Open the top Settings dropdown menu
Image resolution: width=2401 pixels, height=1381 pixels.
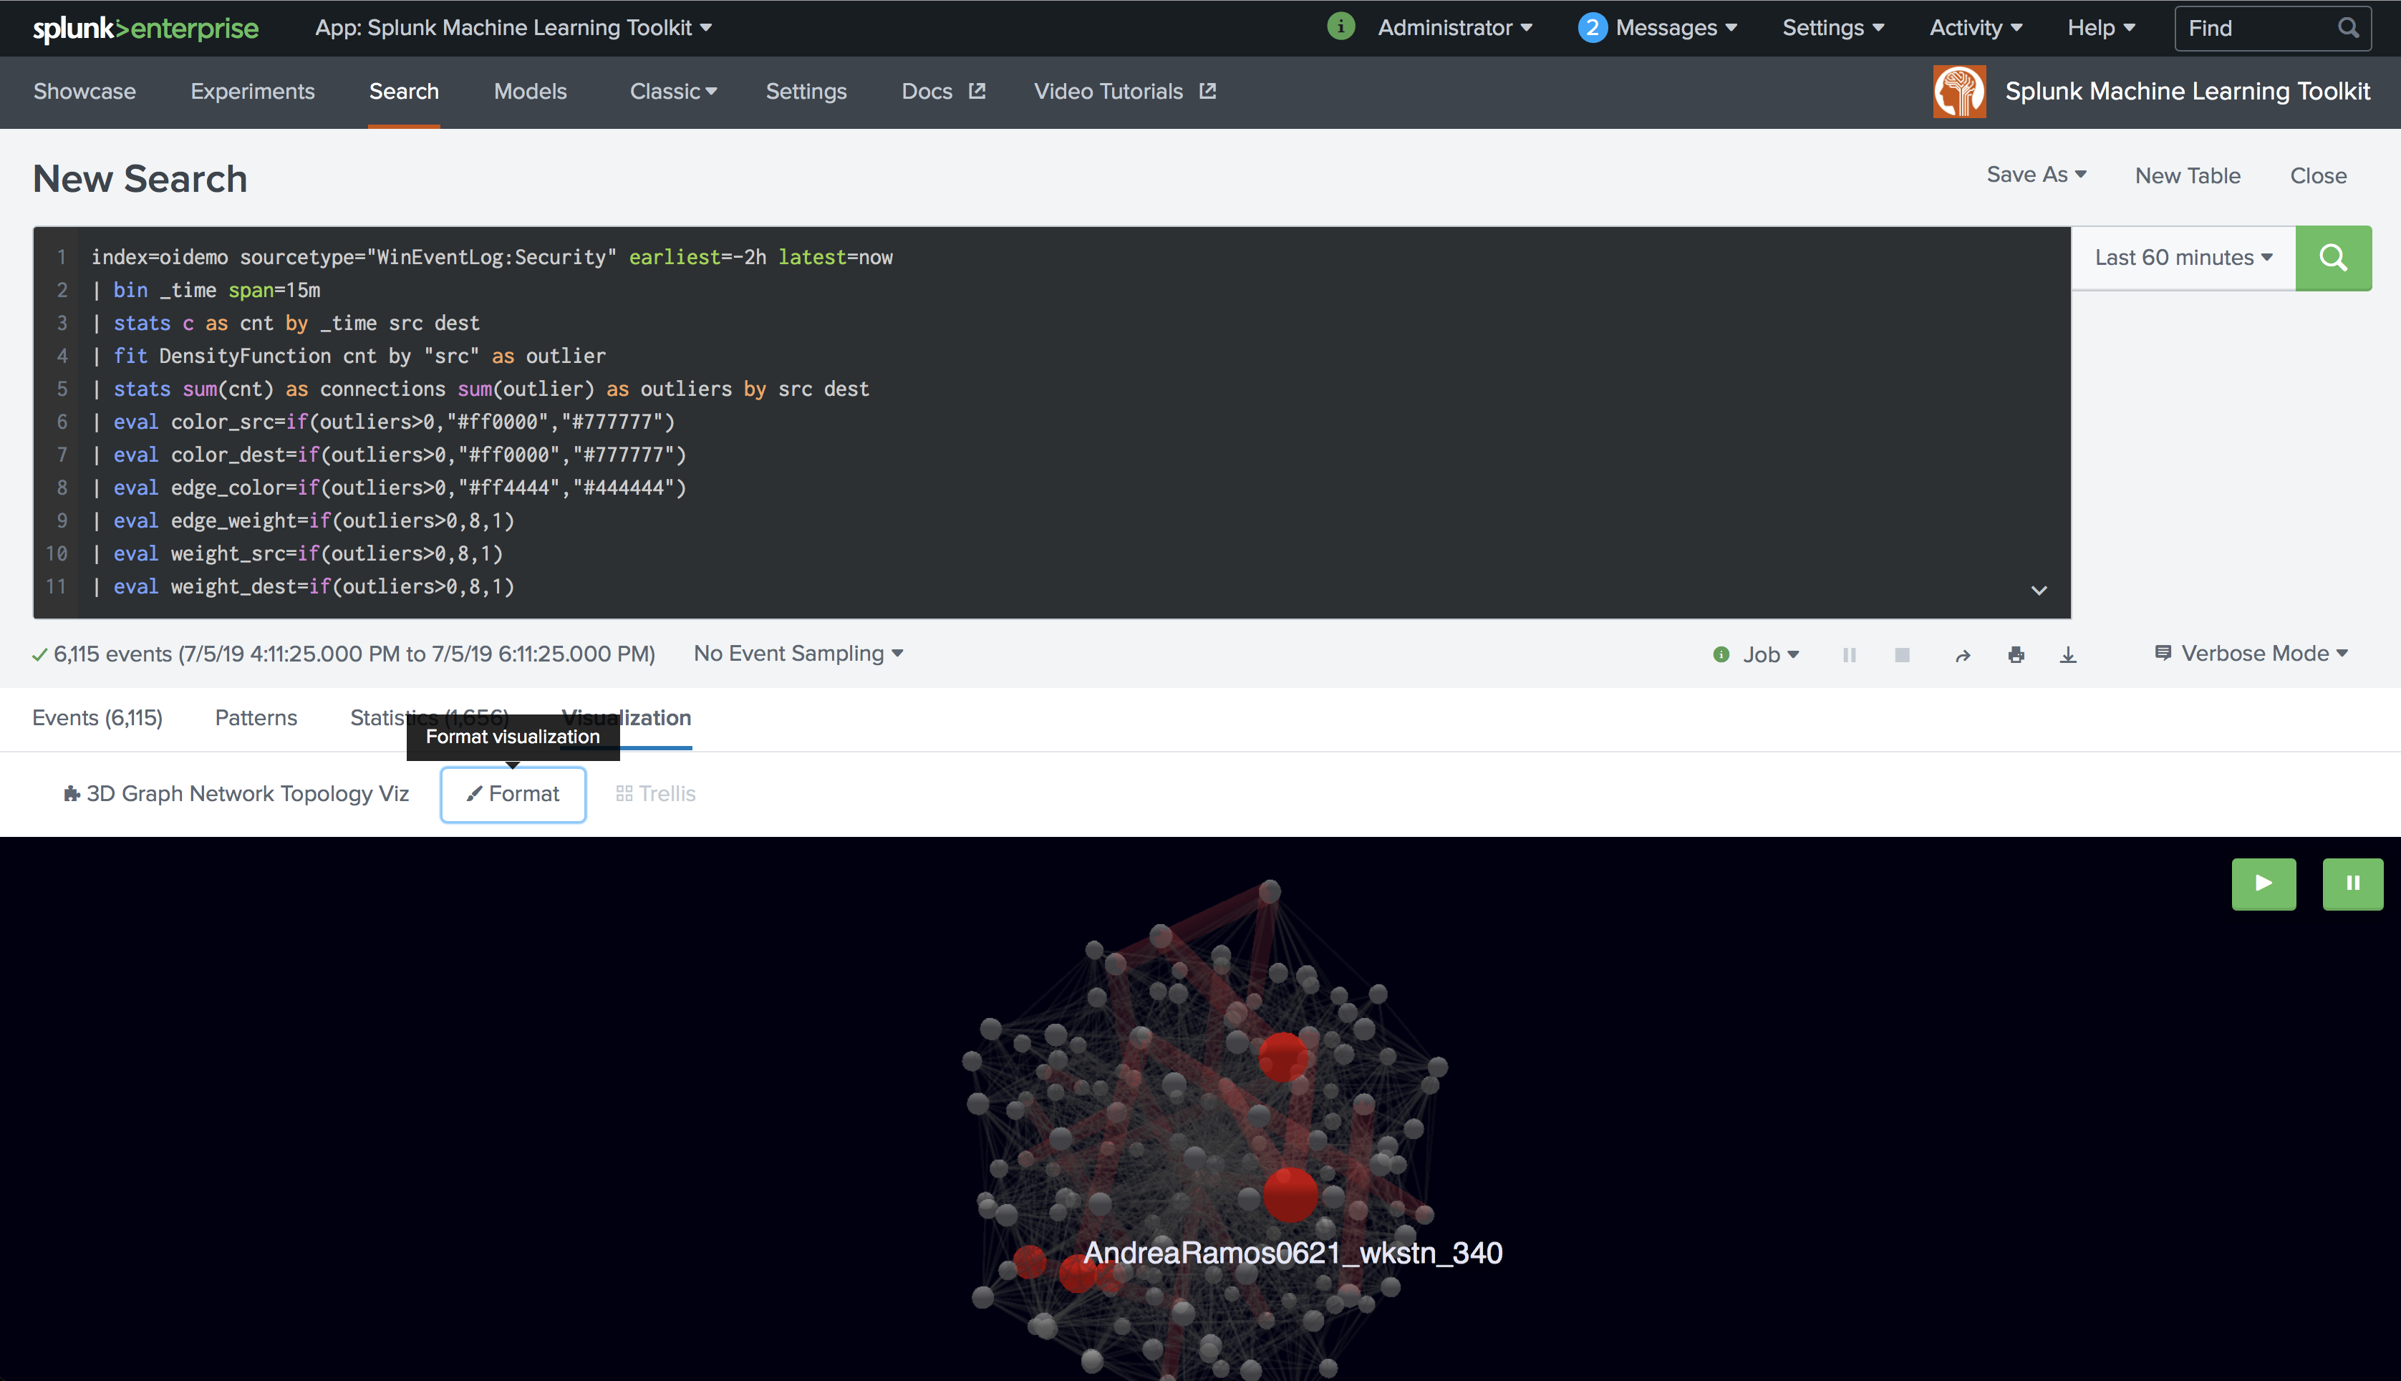(1832, 27)
